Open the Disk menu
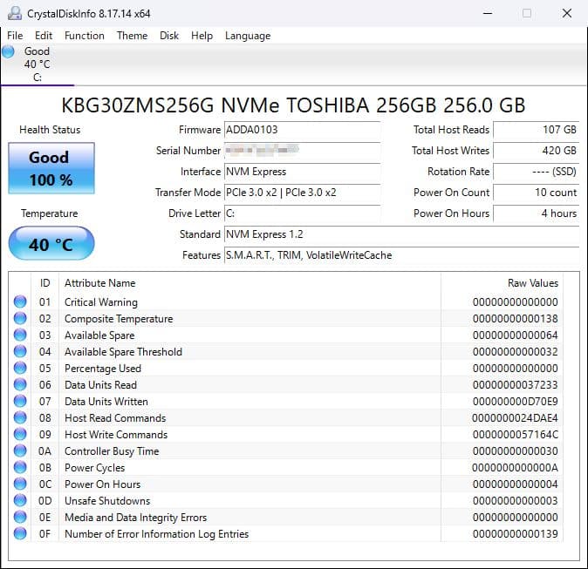Image resolution: width=588 pixels, height=569 pixels. pyautogui.click(x=169, y=36)
